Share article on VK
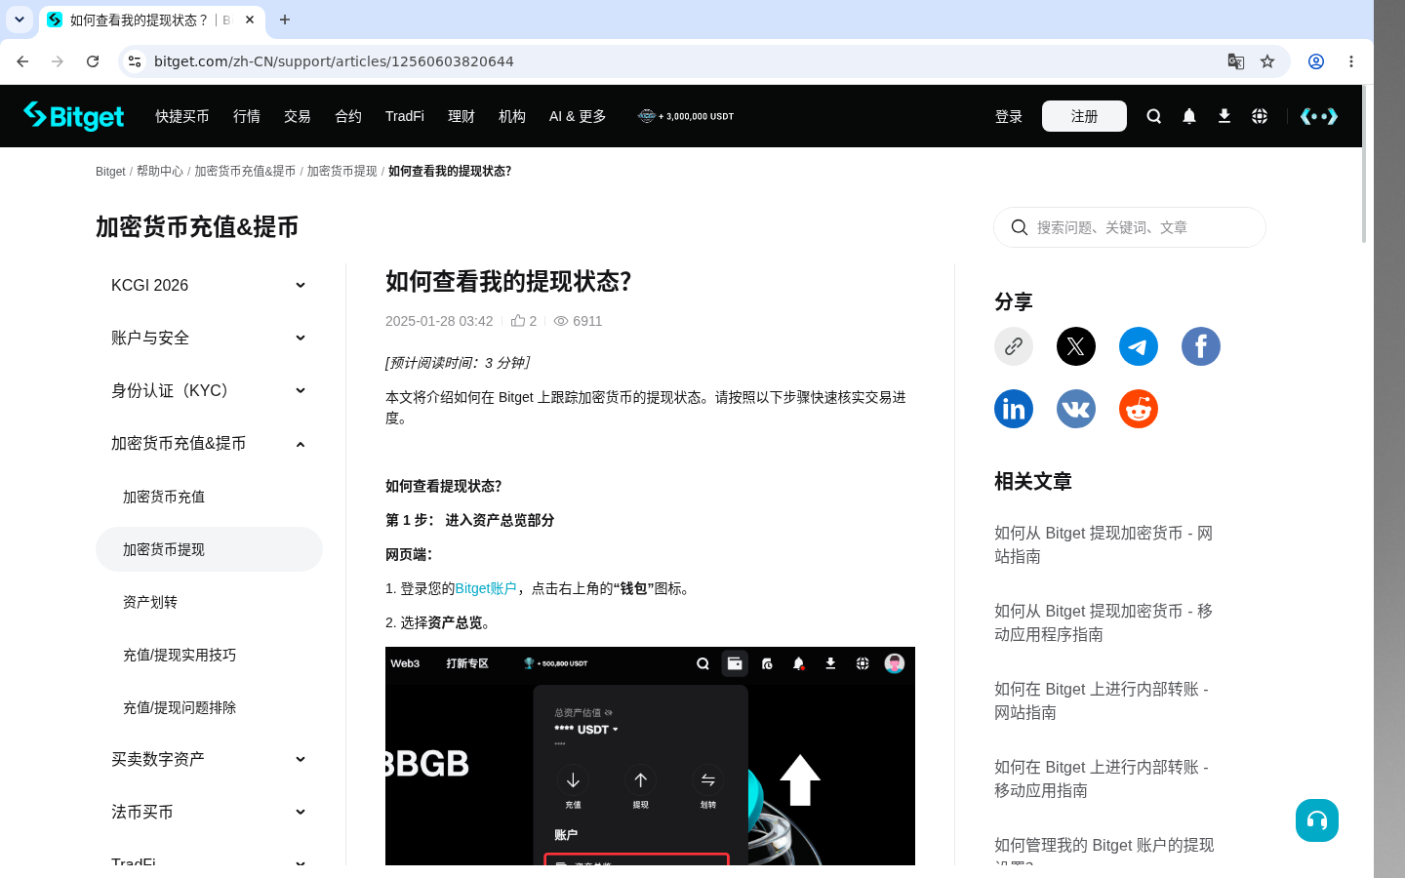1405x878 pixels. click(1075, 409)
